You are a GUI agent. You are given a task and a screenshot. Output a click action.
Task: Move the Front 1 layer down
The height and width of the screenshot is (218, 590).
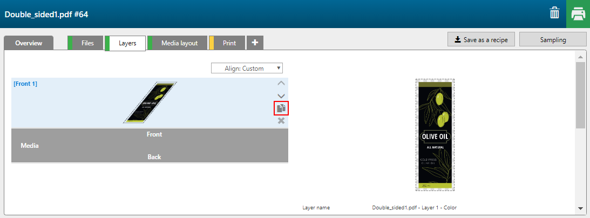281,96
